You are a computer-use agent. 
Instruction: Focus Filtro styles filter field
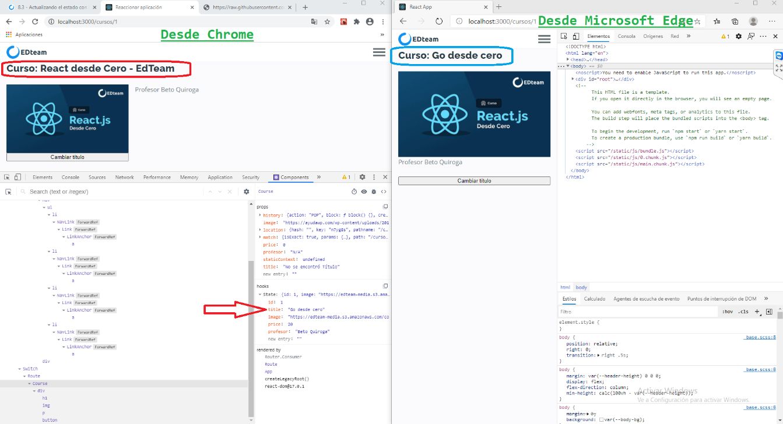coord(638,312)
